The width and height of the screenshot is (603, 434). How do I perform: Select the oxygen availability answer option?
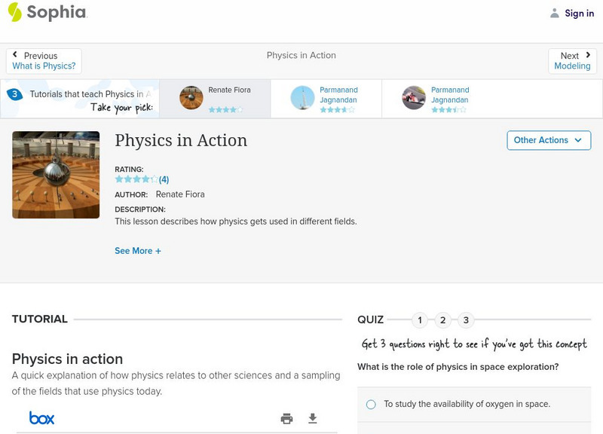(x=371, y=405)
